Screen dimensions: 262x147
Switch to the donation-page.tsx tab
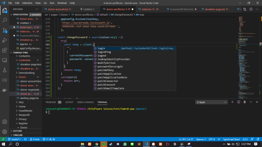pos(215,9)
